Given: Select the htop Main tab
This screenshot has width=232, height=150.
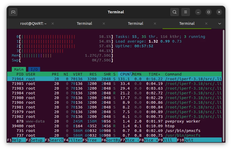Looking at the screenshot, I should [19, 70].
